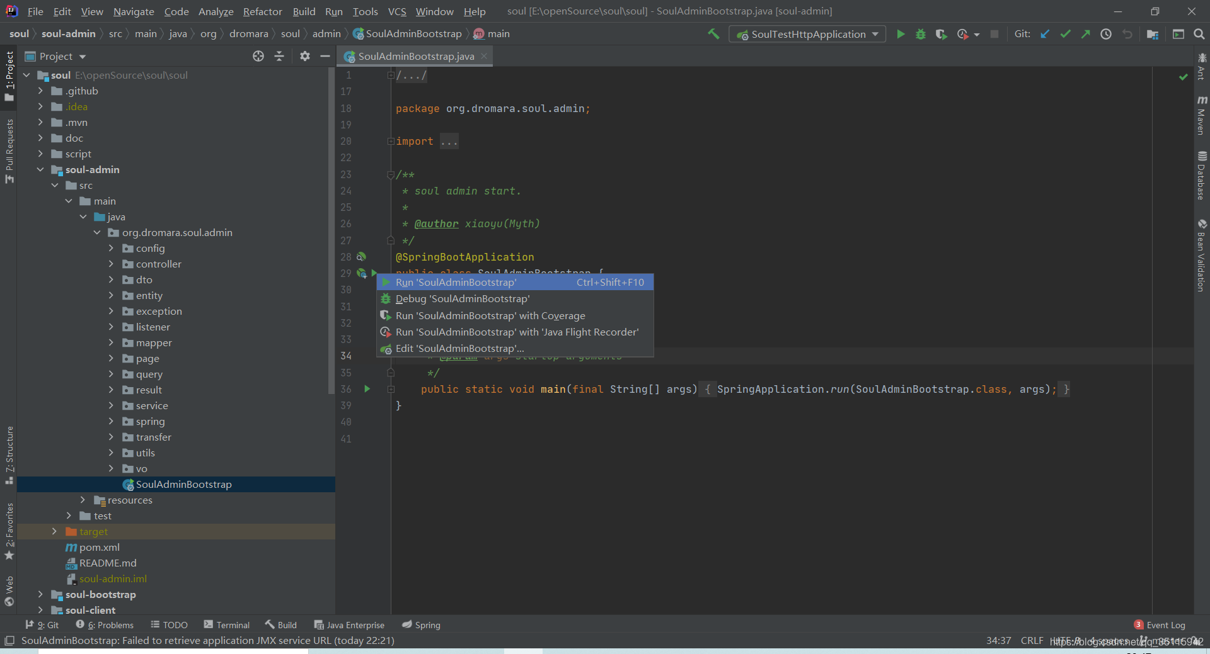
Task: Toggle the Web tool window side tab
Action: tap(9, 591)
